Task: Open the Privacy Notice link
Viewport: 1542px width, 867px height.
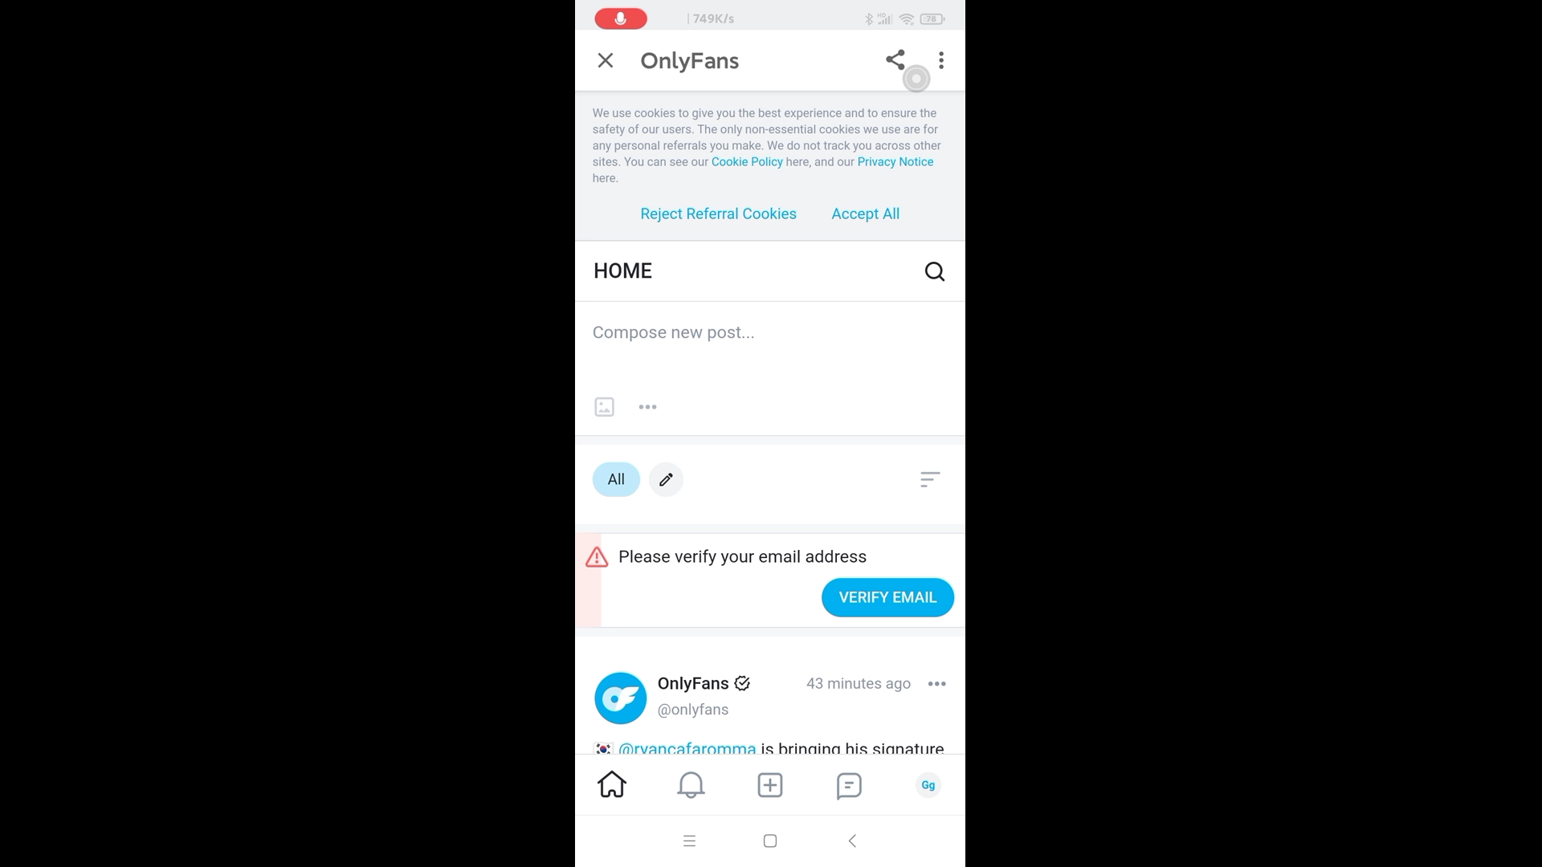Action: click(x=895, y=161)
